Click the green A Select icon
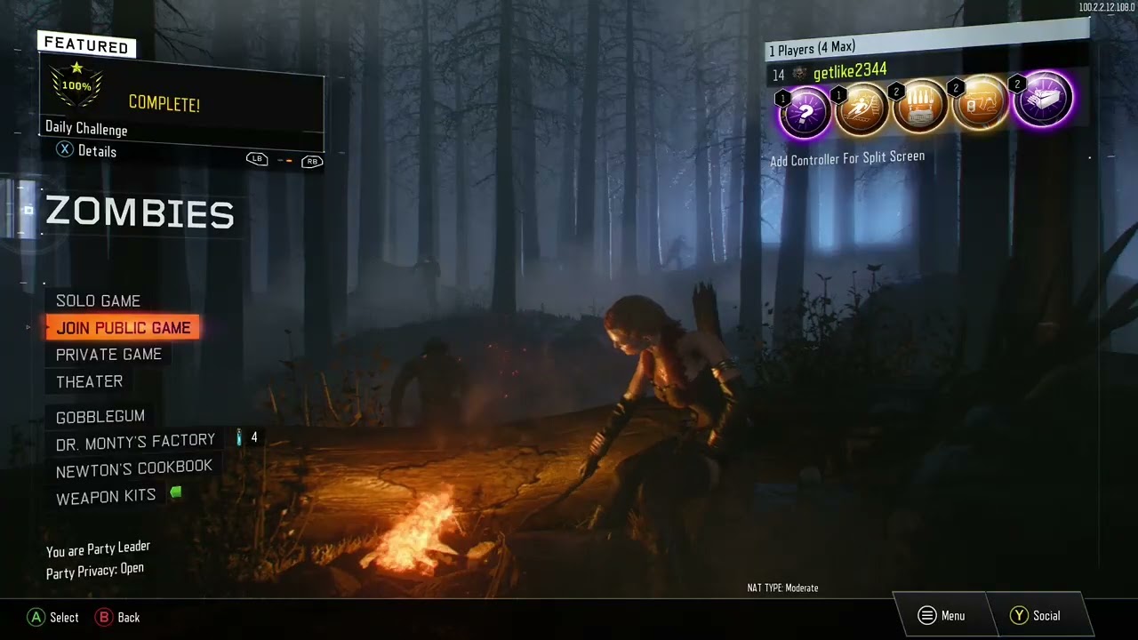This screenshot has height=640, width=1138. (36, 617)
